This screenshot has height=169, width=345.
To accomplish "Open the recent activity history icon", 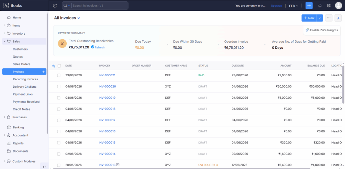I will click(55, 6).
